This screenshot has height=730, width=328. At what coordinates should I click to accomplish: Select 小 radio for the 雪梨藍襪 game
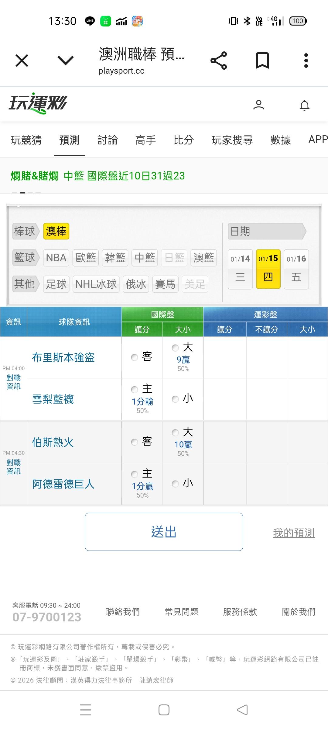[x=175, y=399]
